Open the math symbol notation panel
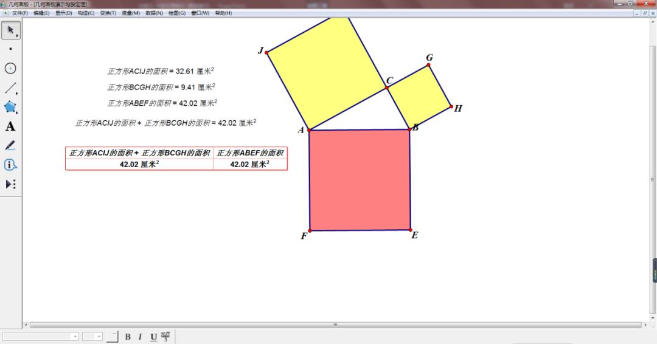 (x=165, y=337)
